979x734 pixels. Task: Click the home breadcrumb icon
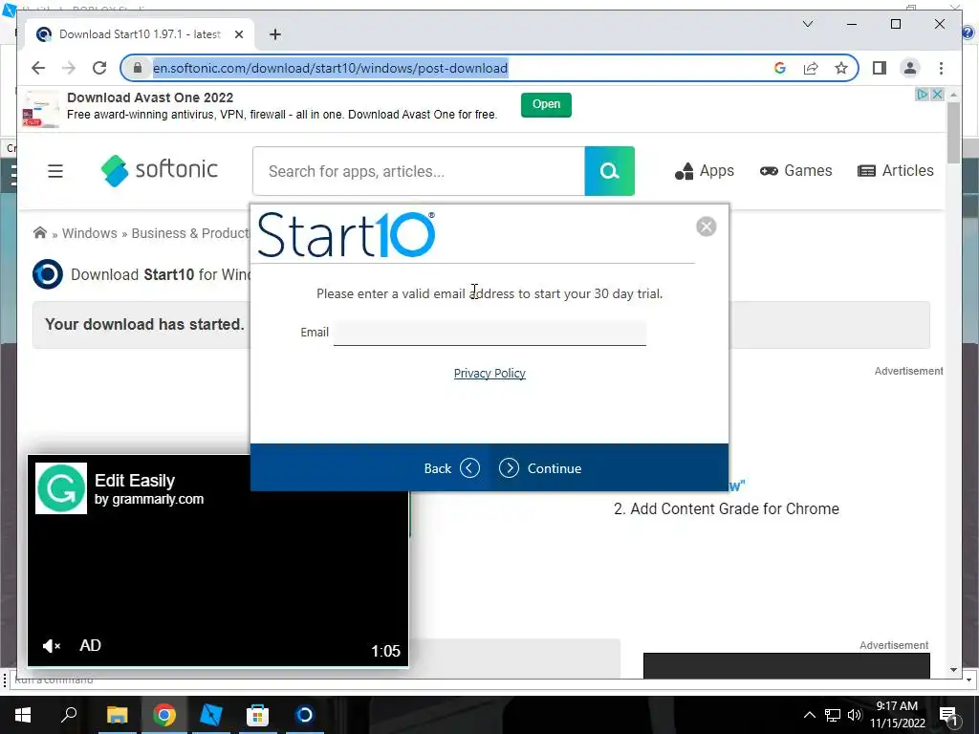(40, 233)
